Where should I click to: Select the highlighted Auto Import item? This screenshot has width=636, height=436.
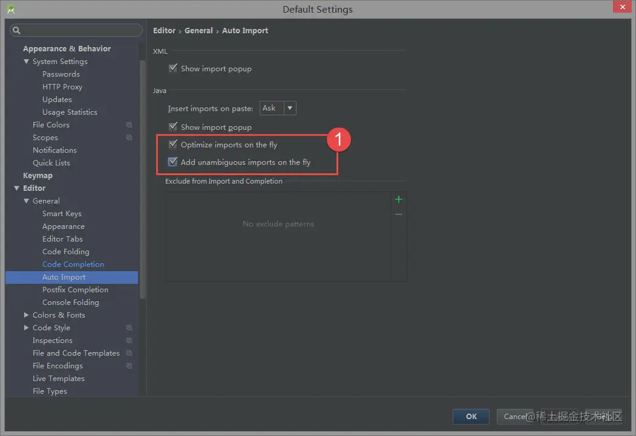72,277
